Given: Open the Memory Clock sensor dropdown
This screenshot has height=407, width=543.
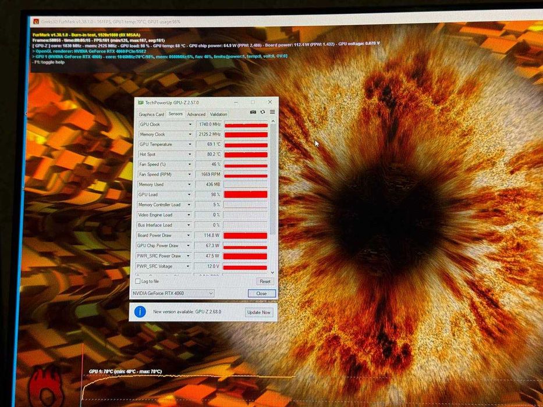Looking at the screenshot, I should click(x=190, y=134).
